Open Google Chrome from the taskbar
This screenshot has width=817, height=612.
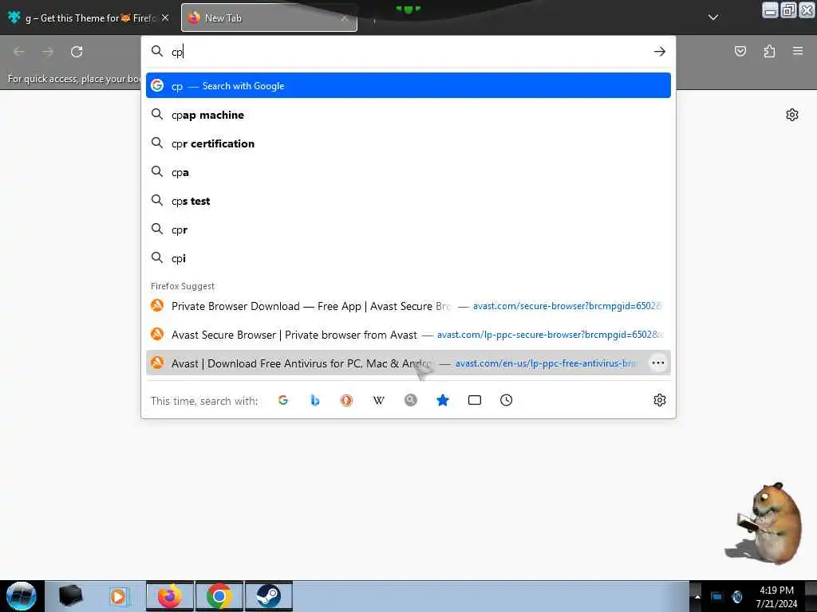(219, 596)
